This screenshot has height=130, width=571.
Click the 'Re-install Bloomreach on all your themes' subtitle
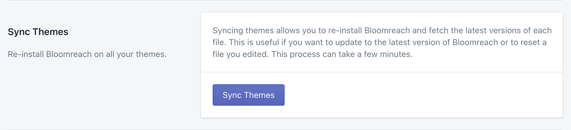[87, 54]
